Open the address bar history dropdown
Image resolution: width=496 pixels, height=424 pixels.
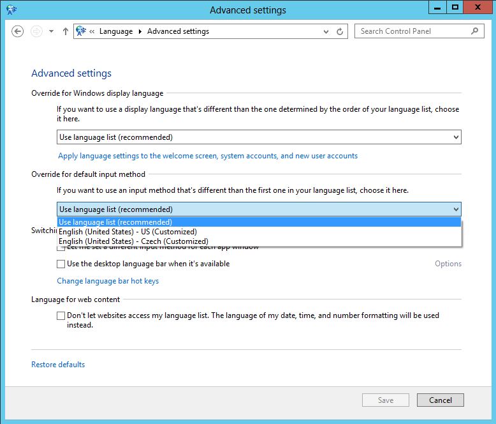click(x=326, y=32)
